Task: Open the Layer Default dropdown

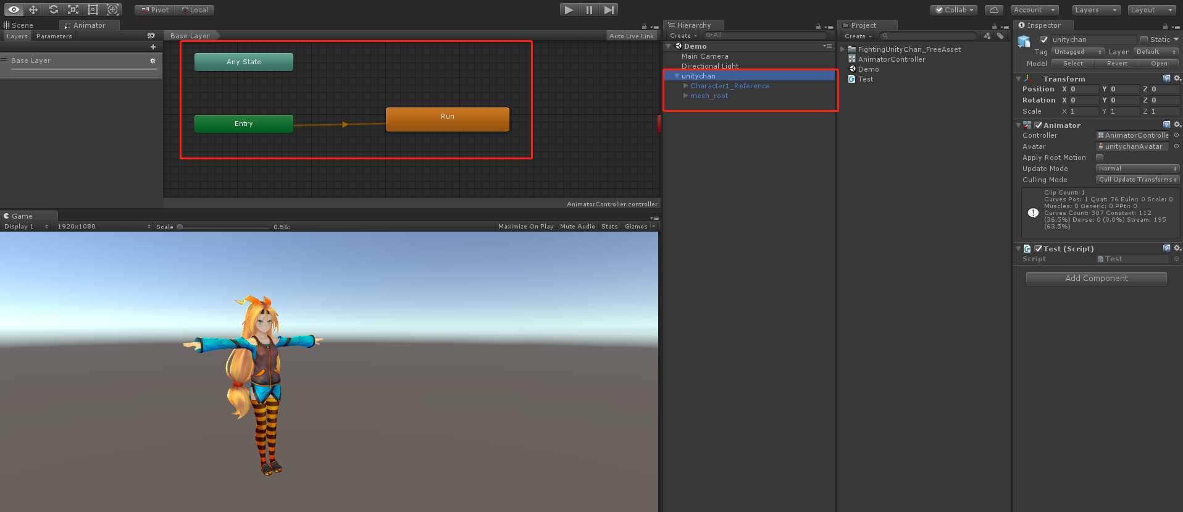Action: 1156,52
